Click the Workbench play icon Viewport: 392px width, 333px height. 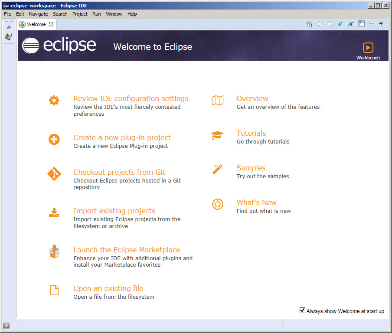tap(368, 48)
